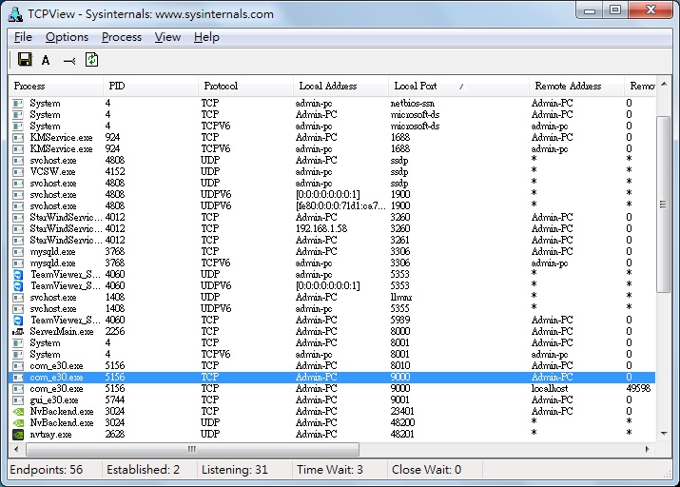
Task: Sort by the Remote Address column header
Action: 576,86
